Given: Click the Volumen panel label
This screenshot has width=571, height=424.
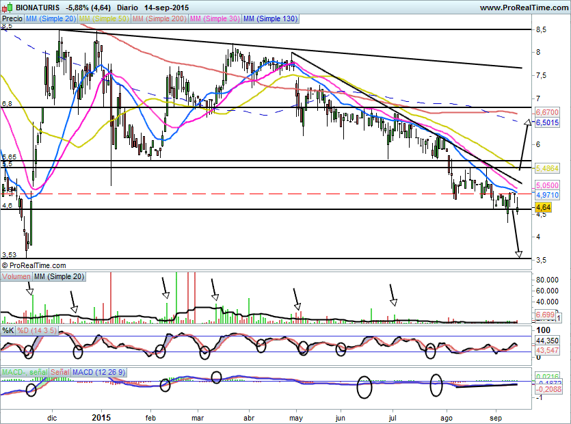Looking at the screenshot, I should (x=16, y=276).
